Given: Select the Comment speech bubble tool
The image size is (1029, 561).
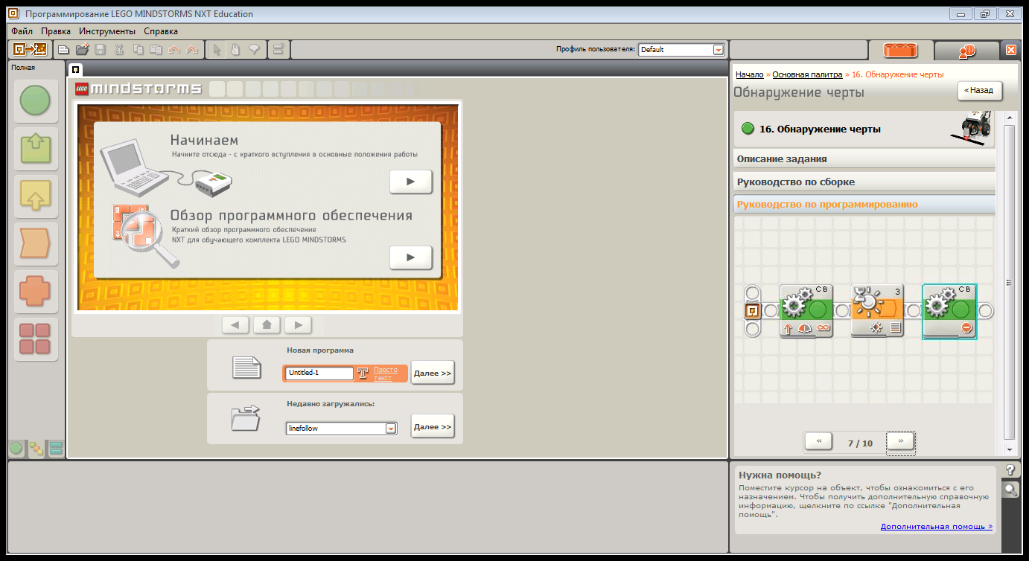Looking at the screenshot, I should tap(254, 50).
